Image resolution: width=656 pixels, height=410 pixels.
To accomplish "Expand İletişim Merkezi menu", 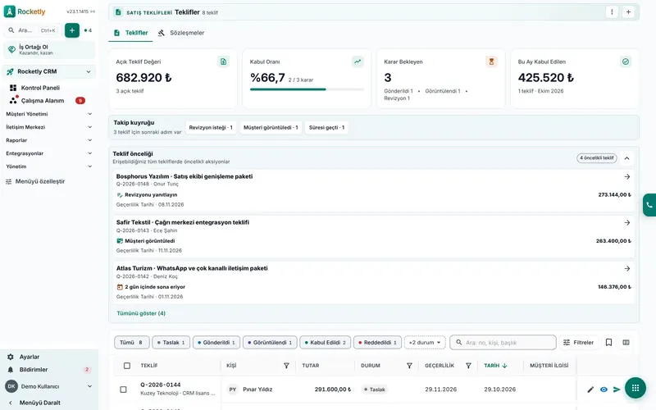I will click(x=48, y=127).
